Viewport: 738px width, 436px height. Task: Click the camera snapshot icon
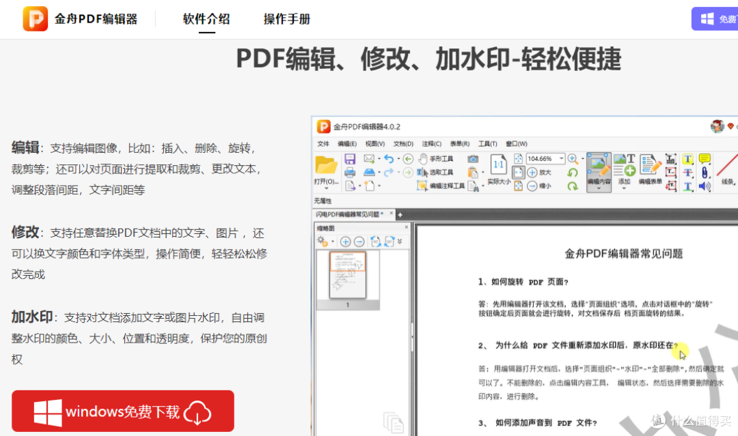[x=473, y=159]
